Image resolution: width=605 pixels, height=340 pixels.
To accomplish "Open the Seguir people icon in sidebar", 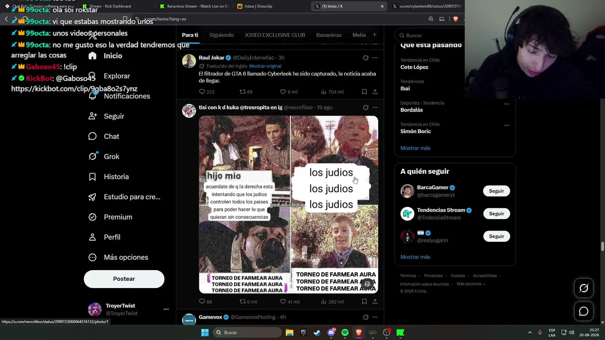I will pos(93,116).
